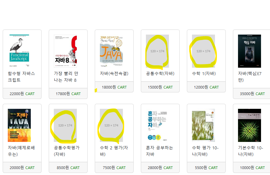The height and width of the screenshot is (175, 270).
Task: Select the orange JAVA 속전속결 cover
Action: click(x=111, y=51)
